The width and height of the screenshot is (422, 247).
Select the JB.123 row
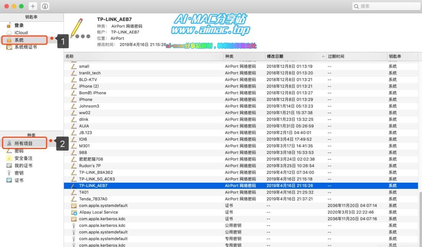tap(241, 133)
